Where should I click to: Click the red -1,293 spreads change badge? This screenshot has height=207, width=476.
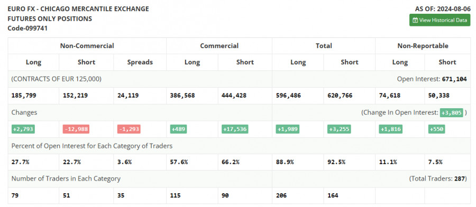point(129,129)
